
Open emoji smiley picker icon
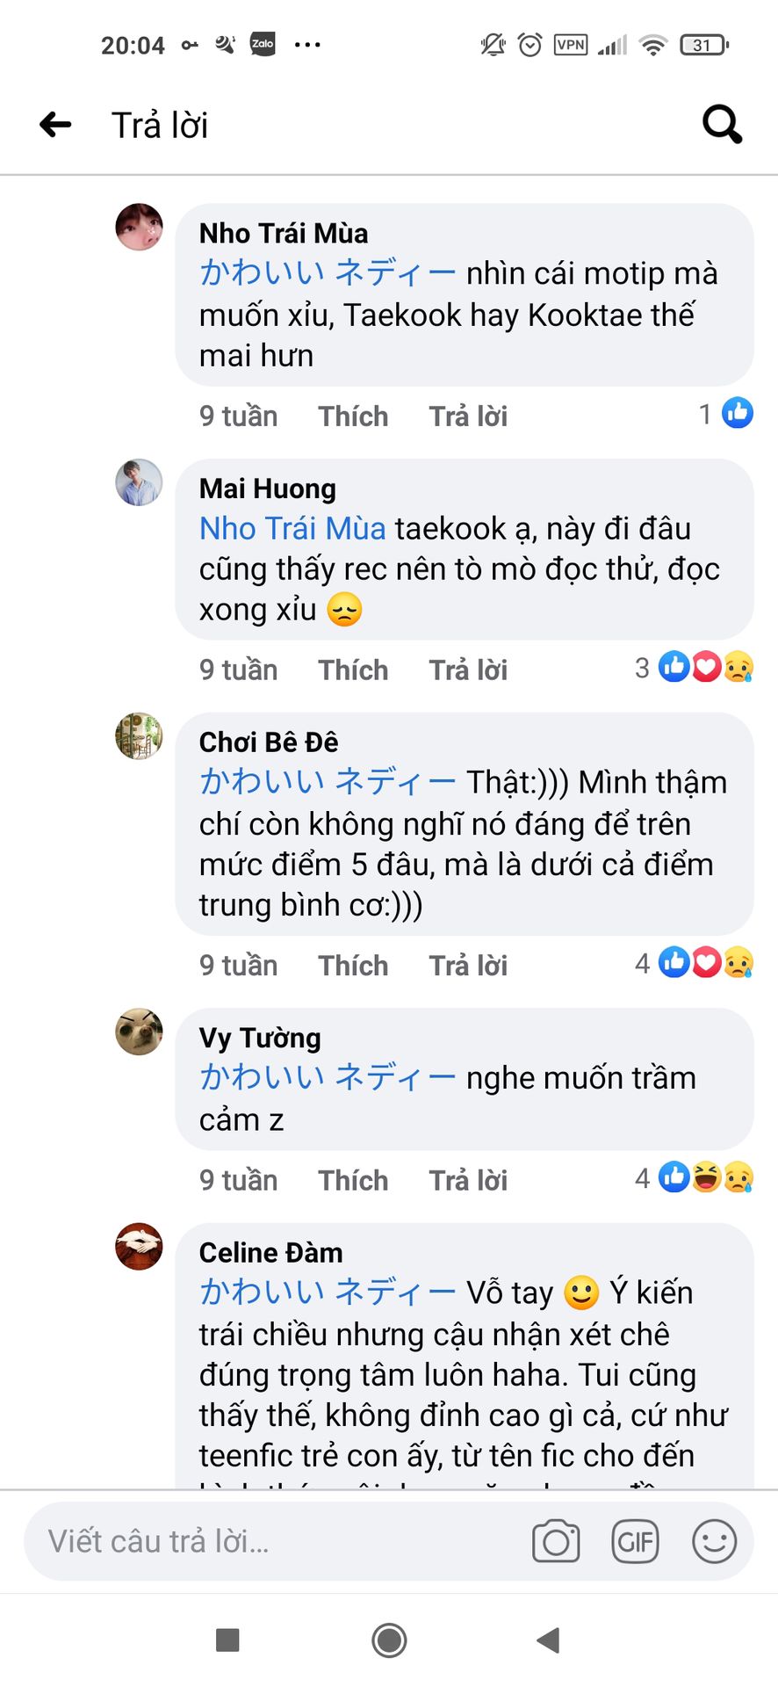(714, 1541)
